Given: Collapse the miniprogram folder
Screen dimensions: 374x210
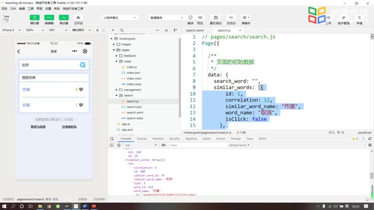Looking at the screenshot, I should point(112,38).
